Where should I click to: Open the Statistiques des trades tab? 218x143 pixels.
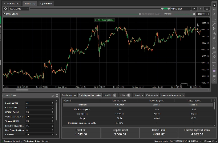[x=90, y=95]
